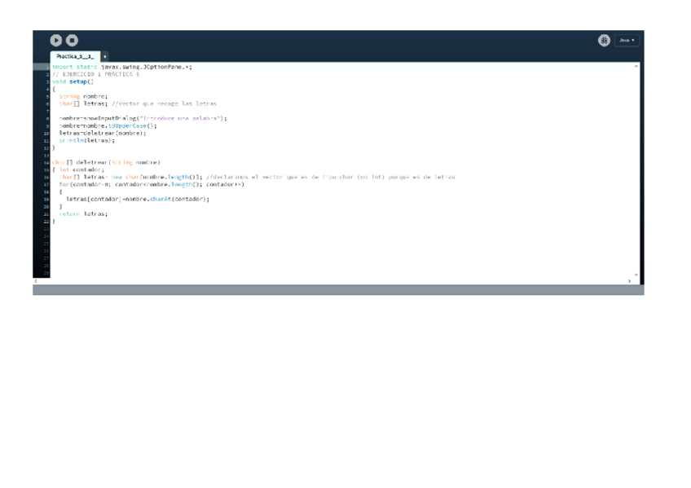The height and width of the screenshot is (488, 691).
Task: Select the Practica_5__3_ sketch tab
Action: (x=74, y=56)
